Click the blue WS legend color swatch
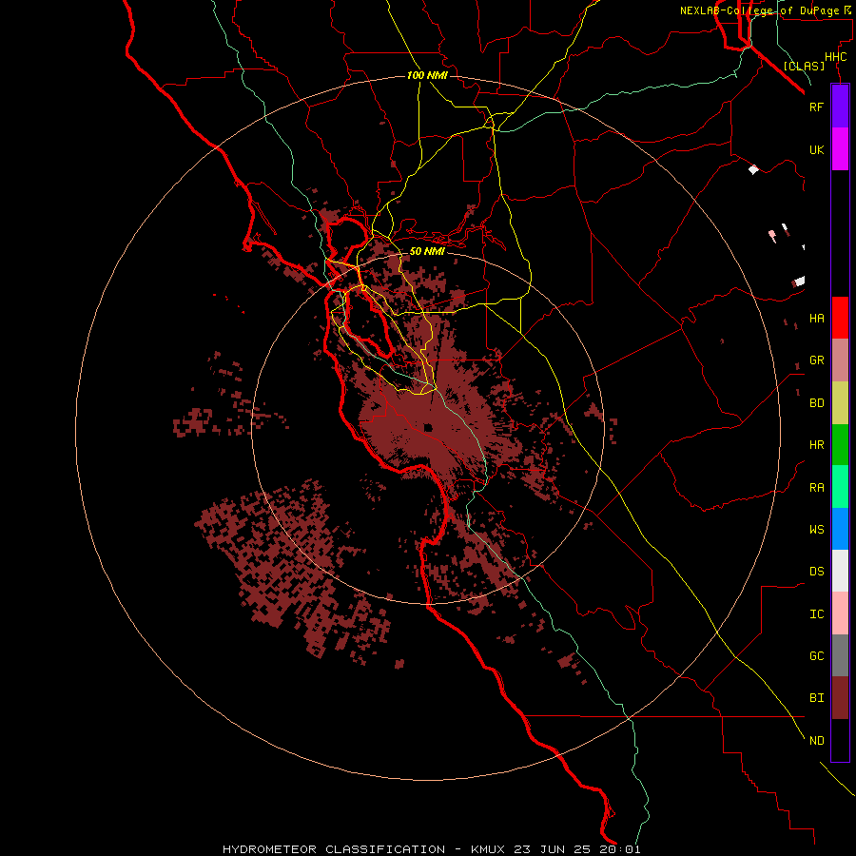This screenshot has height=856, width=856. [x=840, y=529]
